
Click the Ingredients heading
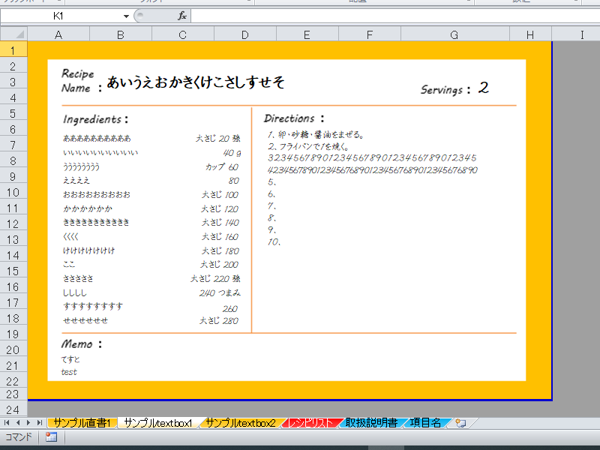pyautogui.click(x=95, y=119)
